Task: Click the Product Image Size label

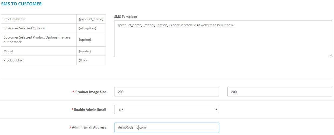Action: (x=91, y=92)
